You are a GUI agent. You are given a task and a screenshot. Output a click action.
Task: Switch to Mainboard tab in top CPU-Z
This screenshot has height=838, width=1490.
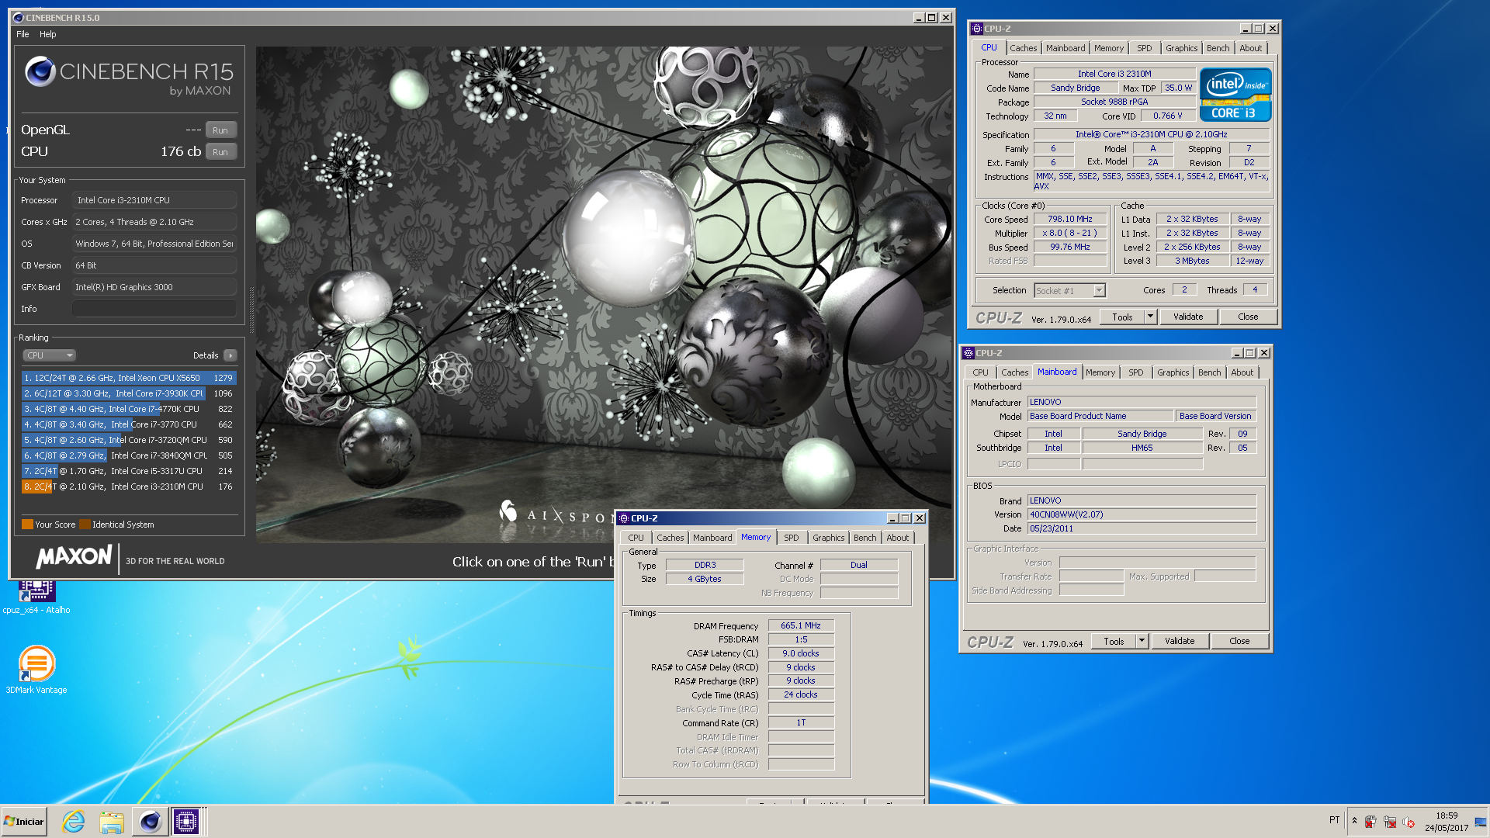(x=1066, y=48)
